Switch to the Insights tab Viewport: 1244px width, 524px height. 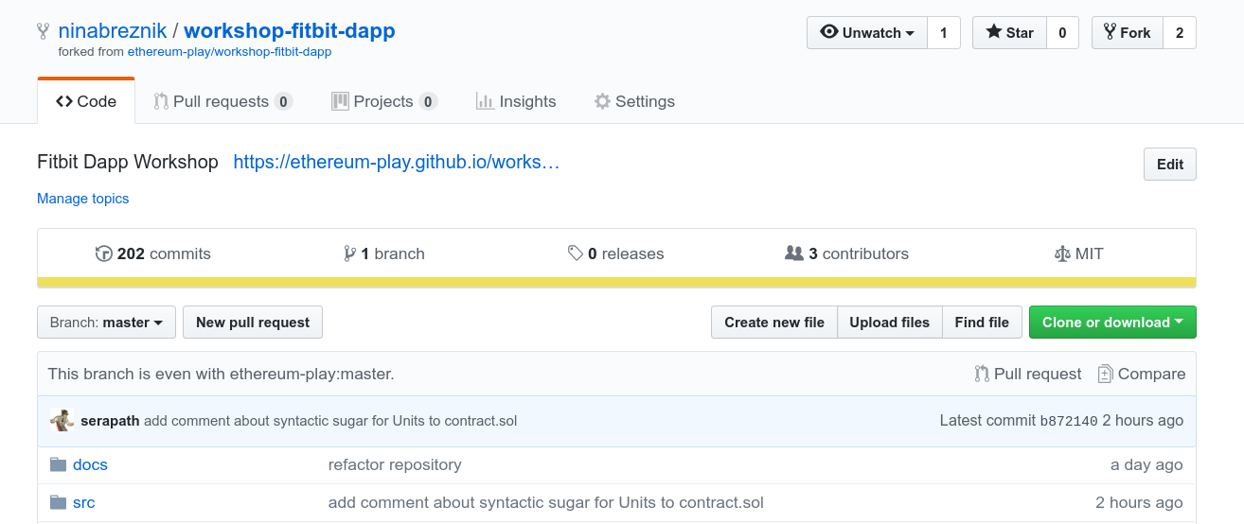516,101
